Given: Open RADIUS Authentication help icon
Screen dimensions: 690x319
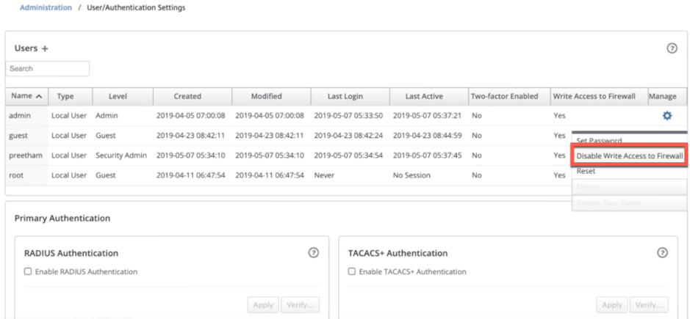Looking at the screenshot, I should point(313,253).
